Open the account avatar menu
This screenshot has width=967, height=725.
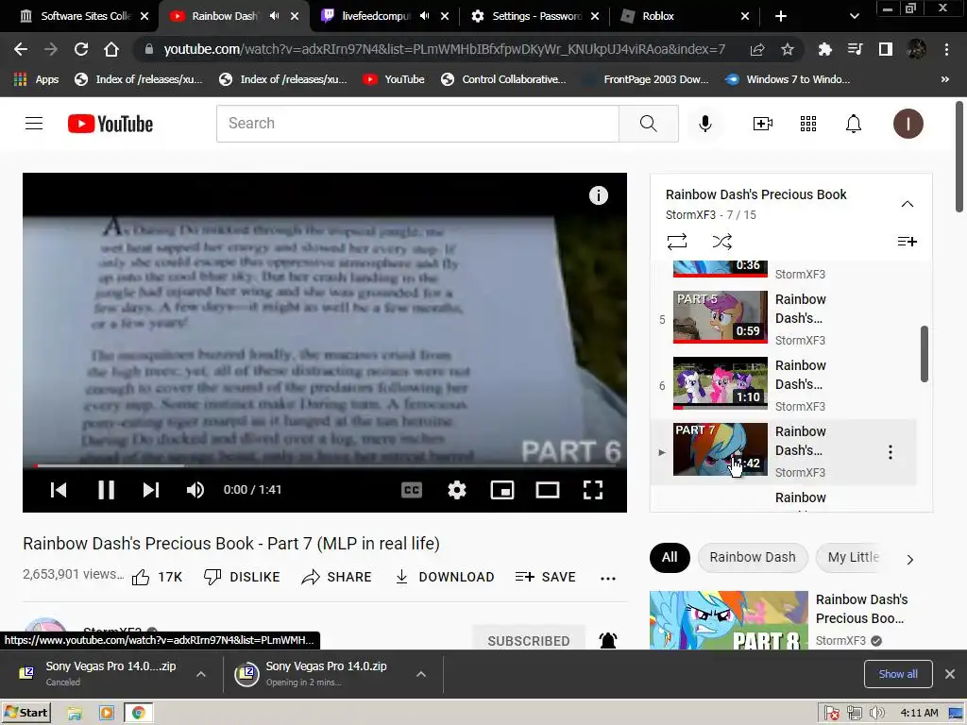click(908, 124)
